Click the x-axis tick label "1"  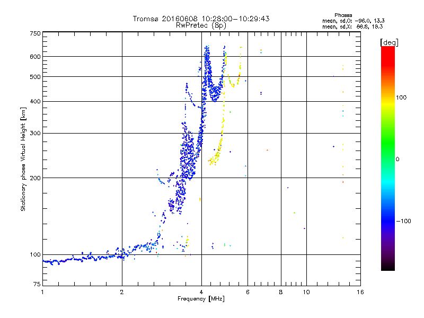[42, 292]
